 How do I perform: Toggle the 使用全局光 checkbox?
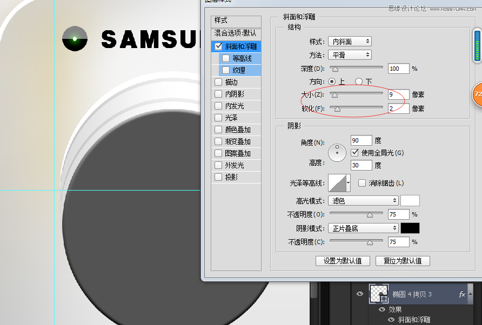(x=354, y=153)
